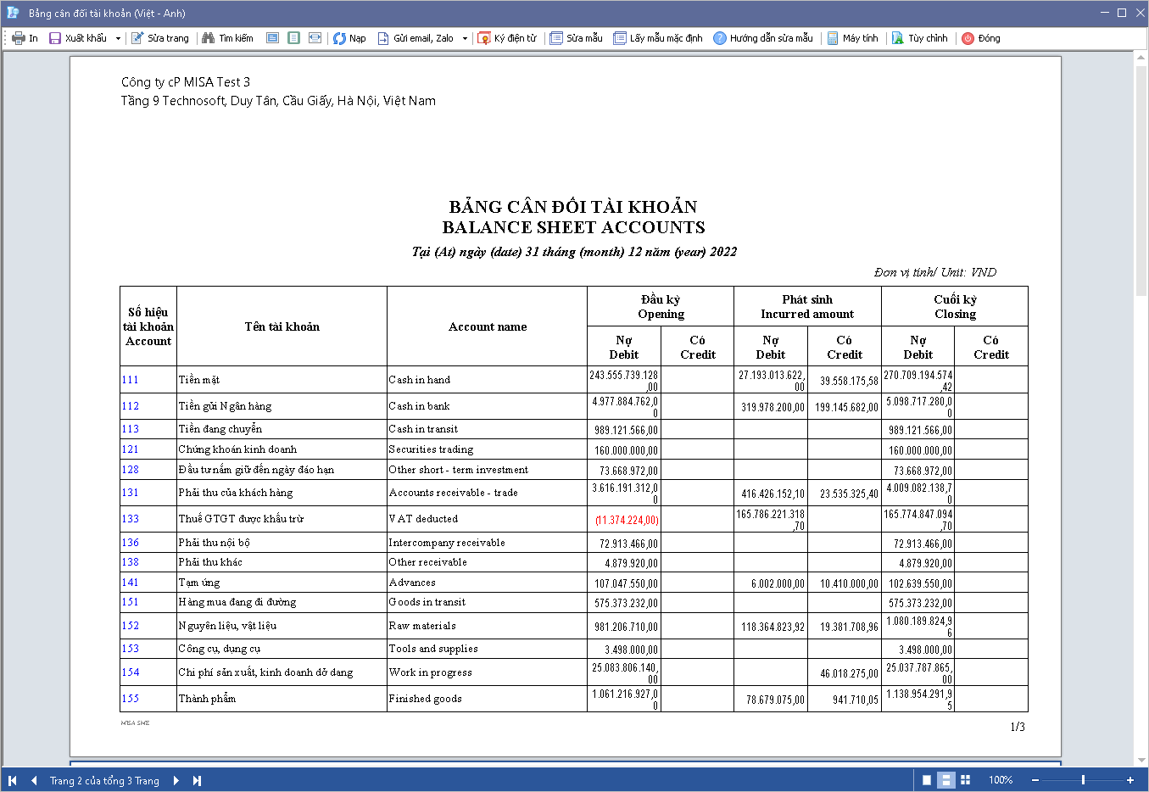Click the fit page width icon
Viewport: 1149px width, 792px height.
click(x=315, y=38)
